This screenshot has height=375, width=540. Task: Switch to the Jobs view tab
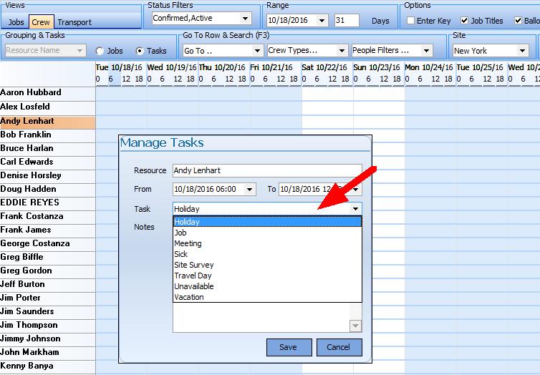pyautogui.click(x=16, y=22)
